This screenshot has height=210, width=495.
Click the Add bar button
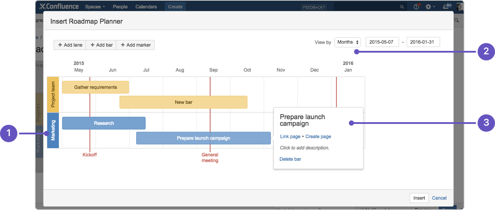[101, 45]
